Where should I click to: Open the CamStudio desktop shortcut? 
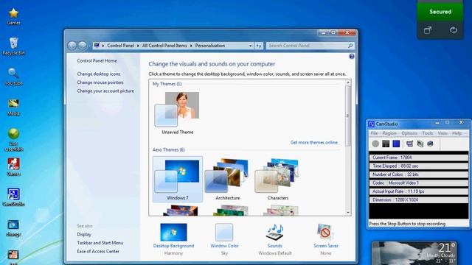coord(13,197)
